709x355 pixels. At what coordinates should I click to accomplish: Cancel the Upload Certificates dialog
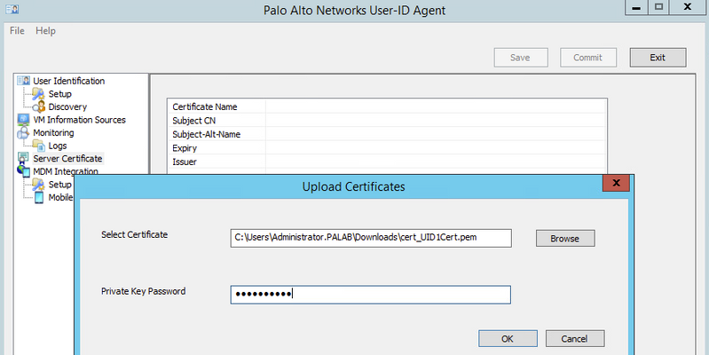[575, 338]
